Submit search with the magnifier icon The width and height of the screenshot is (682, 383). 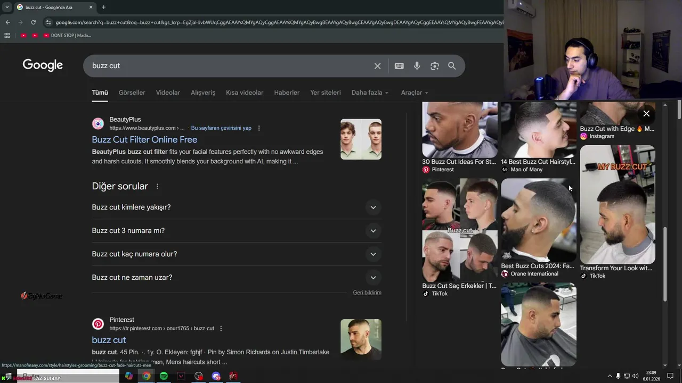point(452,66)
